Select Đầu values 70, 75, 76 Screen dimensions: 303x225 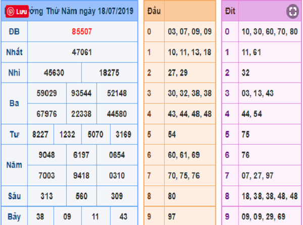184,175
